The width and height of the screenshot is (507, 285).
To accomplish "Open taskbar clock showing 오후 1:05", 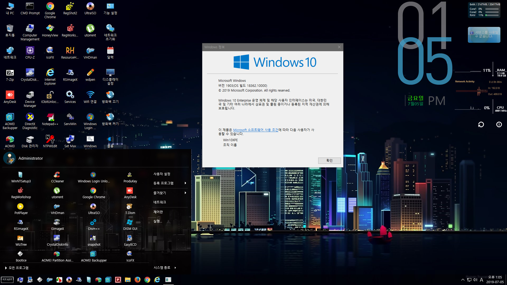I will (x=495, y=280).
